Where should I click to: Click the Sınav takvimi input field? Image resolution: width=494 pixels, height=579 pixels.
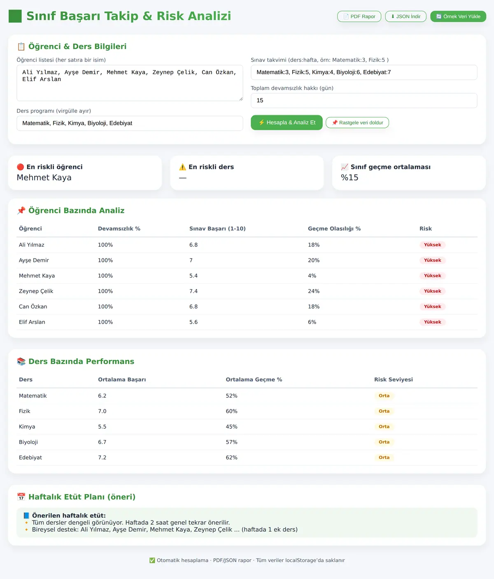pos(364,72)
